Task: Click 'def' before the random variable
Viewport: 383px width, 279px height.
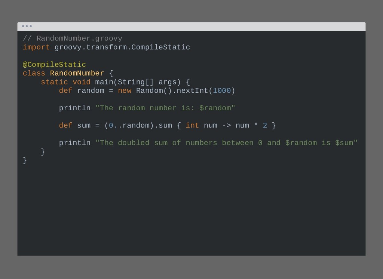Action: tap(65, 91)
